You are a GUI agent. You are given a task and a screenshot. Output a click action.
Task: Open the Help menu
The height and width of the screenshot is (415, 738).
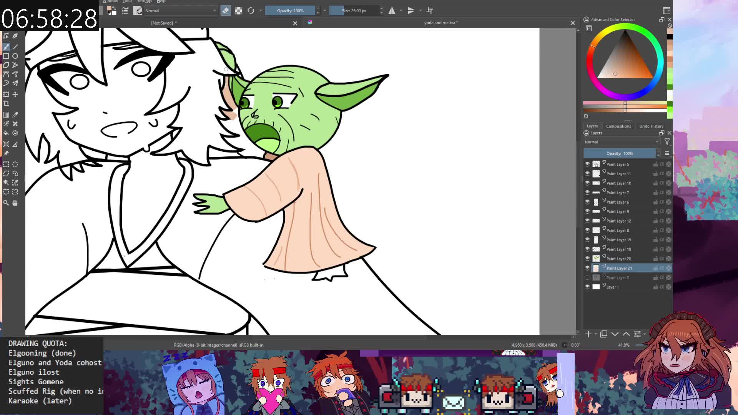(x=161, y=2)
